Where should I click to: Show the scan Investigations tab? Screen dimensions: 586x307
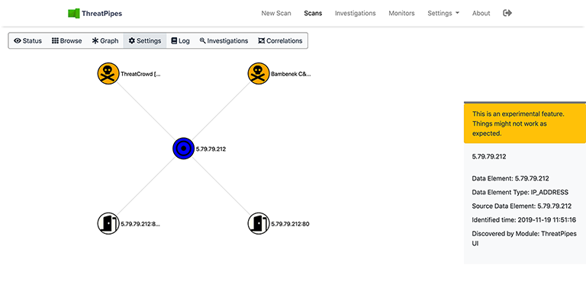[224, 40]
